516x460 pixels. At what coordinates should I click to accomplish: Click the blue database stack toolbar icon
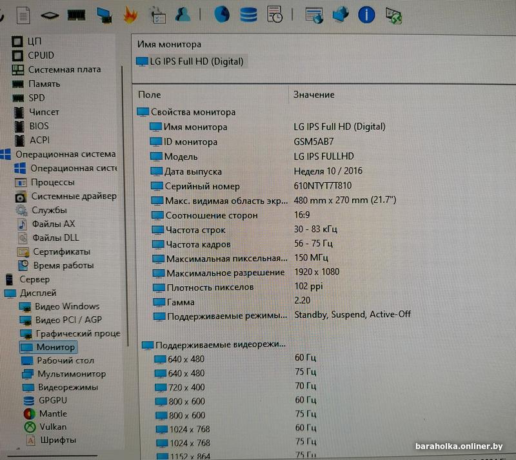pyautogui.click(x=248, y=15)
